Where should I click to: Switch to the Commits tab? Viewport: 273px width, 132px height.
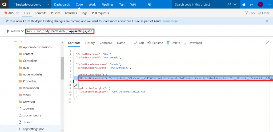[41, 13]
